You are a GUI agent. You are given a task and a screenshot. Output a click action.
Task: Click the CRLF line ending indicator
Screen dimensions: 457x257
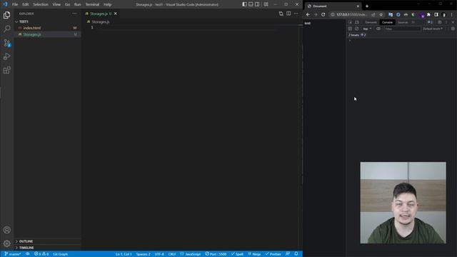pos(172,254)
